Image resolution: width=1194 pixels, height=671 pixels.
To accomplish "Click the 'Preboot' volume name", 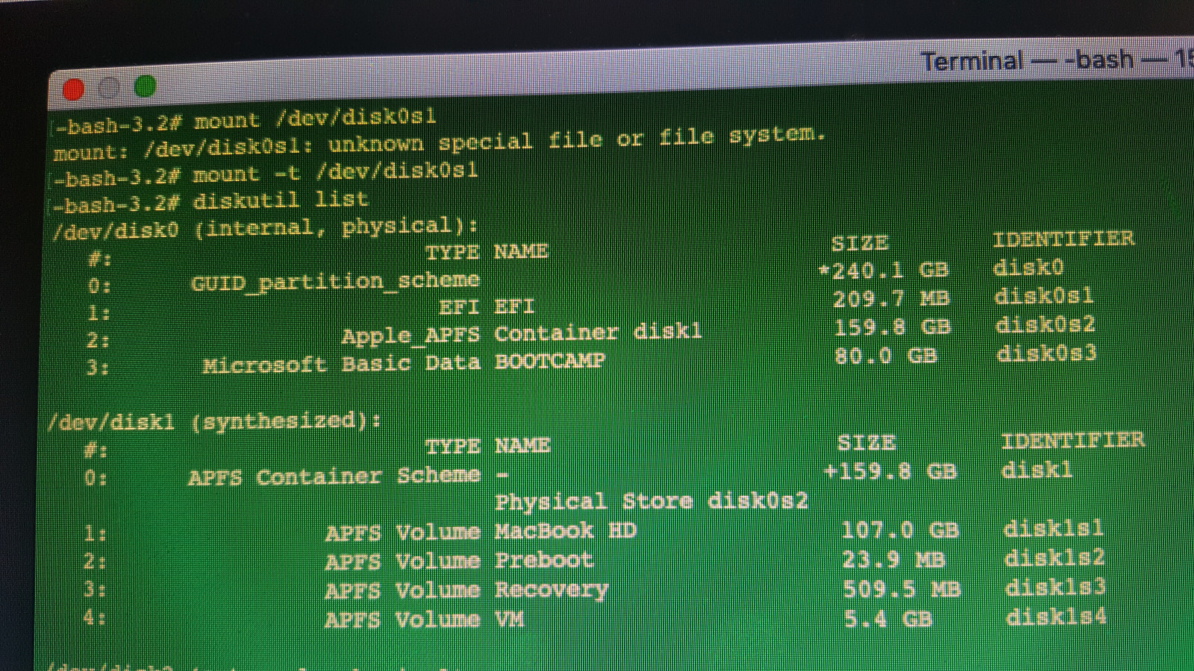I will (x=544, y=560).
